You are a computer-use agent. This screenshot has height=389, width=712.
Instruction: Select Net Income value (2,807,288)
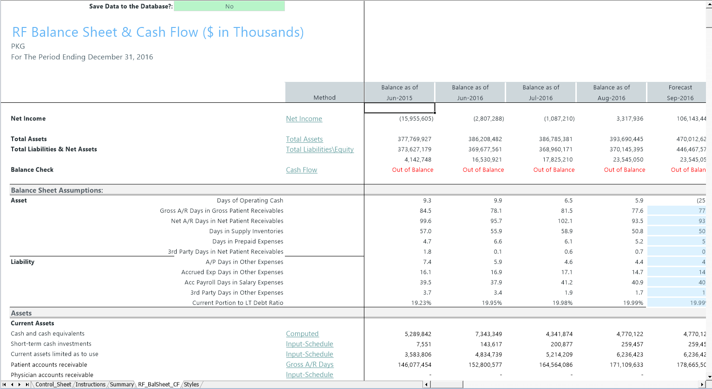[x=488, y=119]
